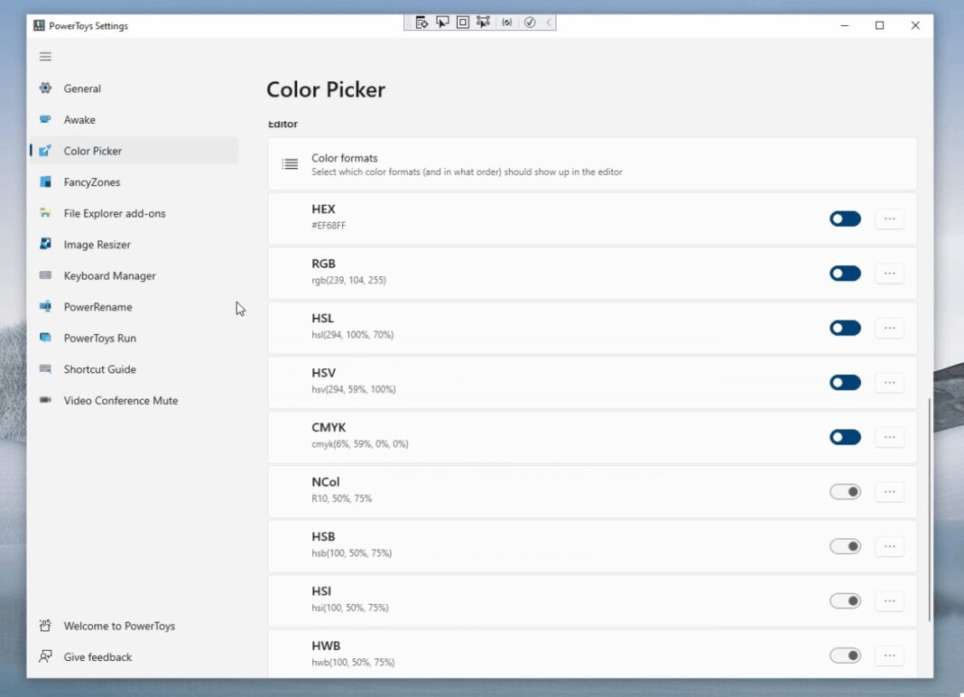Open General settings via gear icon
964x697 pixels.
[x=45, y=88]
